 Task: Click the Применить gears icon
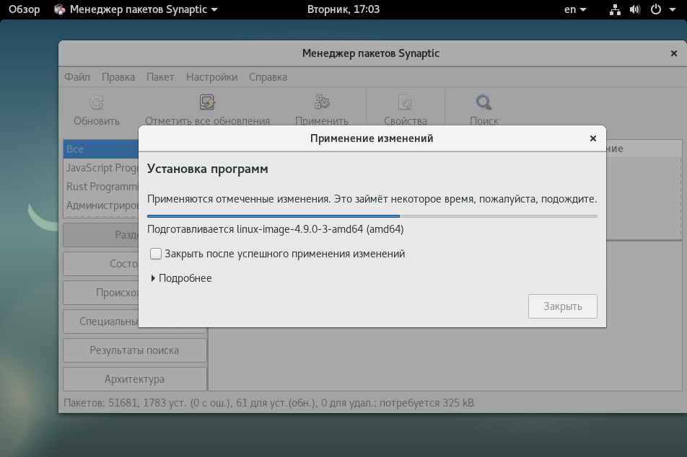coord(322,102)
